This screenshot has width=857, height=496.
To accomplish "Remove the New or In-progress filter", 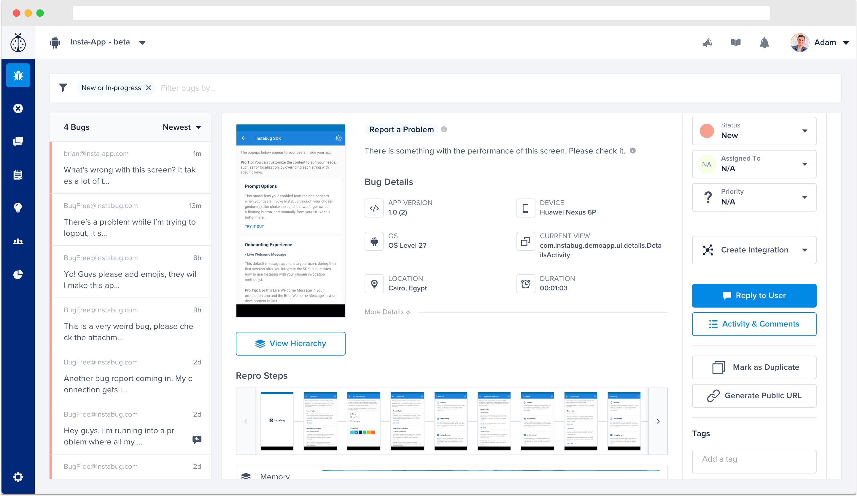I will pos(149,88).
